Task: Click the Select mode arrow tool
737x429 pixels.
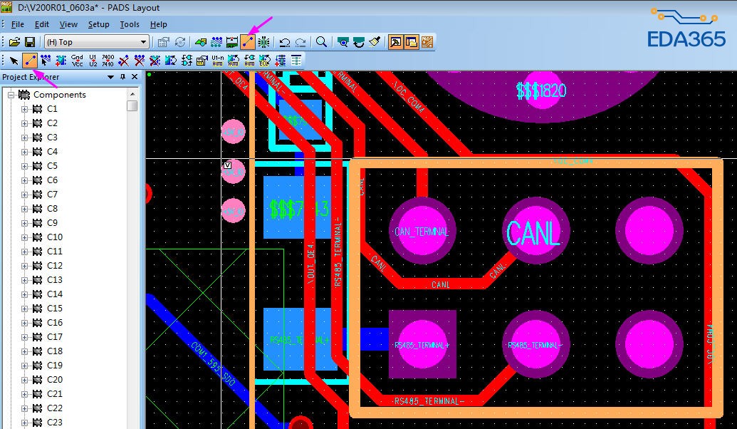Action: (x=14, y=61)
